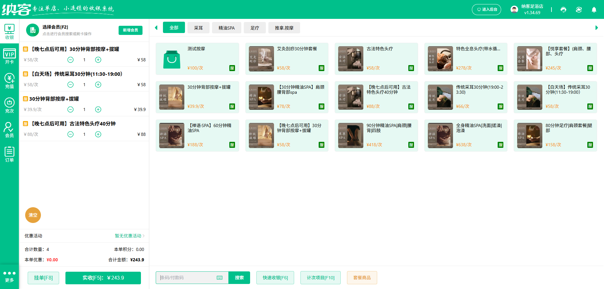604x289 pixels.
Task: Focus the 条码/付款码 input field
Action: 192,278
